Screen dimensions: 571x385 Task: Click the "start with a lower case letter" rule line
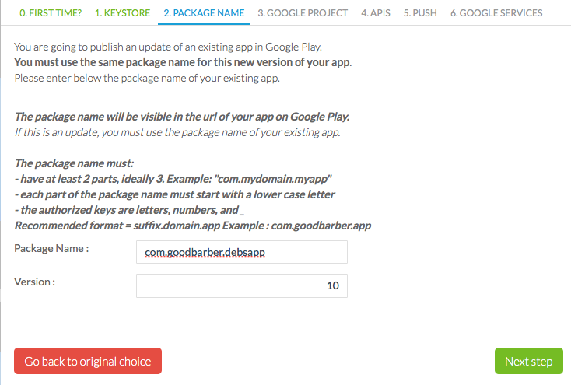(x=175, y=194)
